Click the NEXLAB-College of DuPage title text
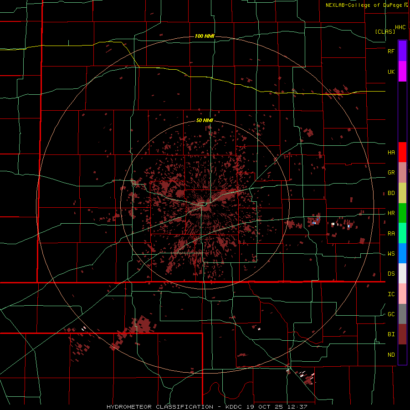 click(365, 5)
